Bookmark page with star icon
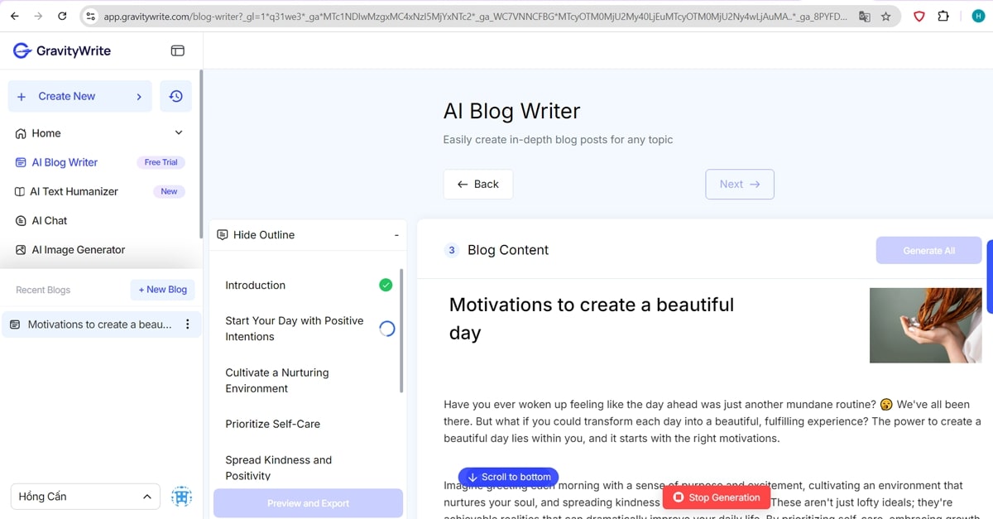Image resolution: width=993 pixels, height=519 pixels. 885,16
